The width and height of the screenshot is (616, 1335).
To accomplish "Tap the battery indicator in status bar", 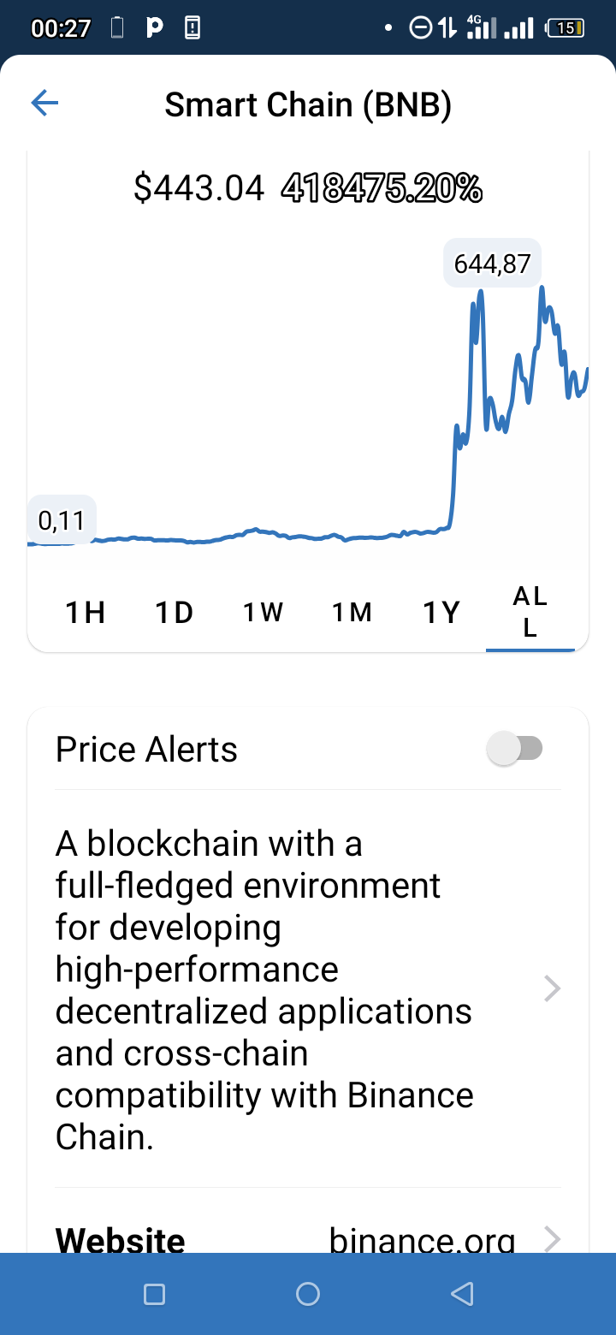I will pyautogui.click(x=566, y=28).
